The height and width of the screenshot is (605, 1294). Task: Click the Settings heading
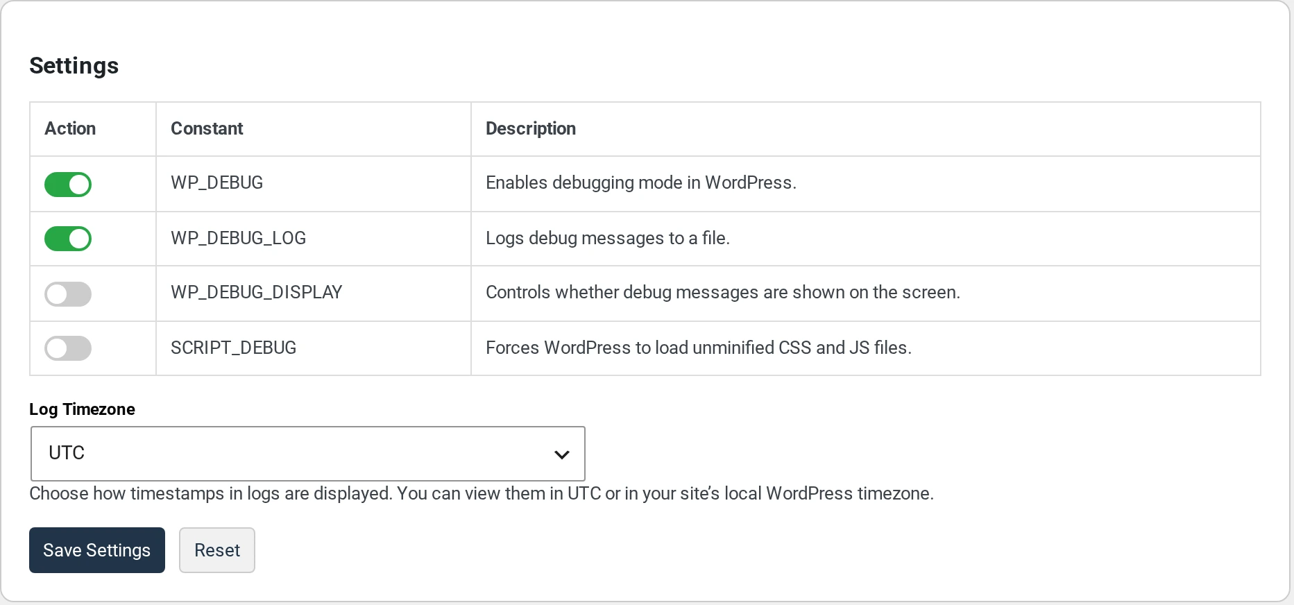(x=74, y=66)
